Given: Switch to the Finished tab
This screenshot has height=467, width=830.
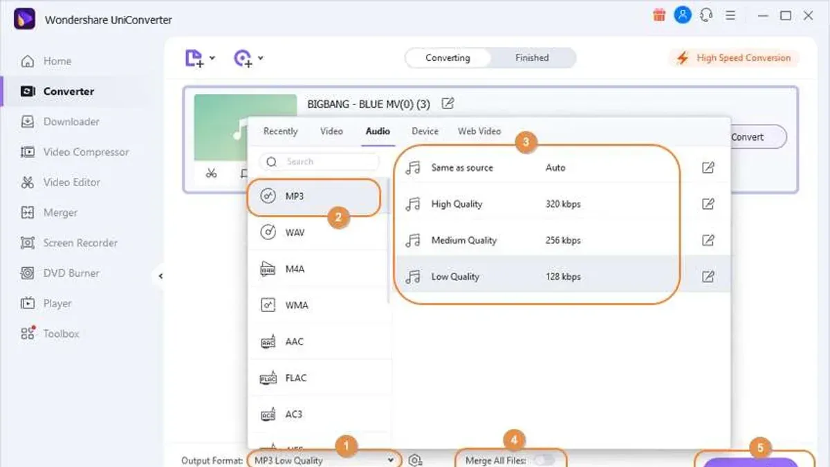Looking at the screenshot, I should tap(532, 58).
